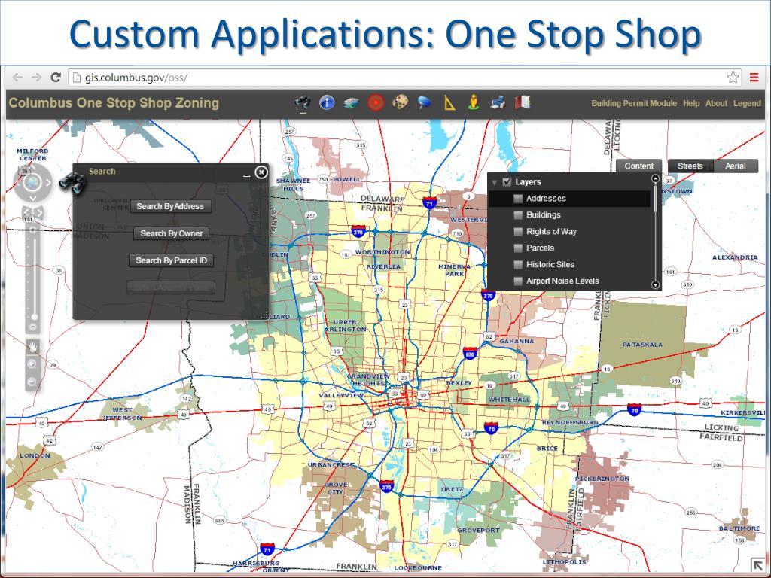Screen dimensions: 771x578
Task: Click Search By Owner button
Action: (x=171, y=233)
